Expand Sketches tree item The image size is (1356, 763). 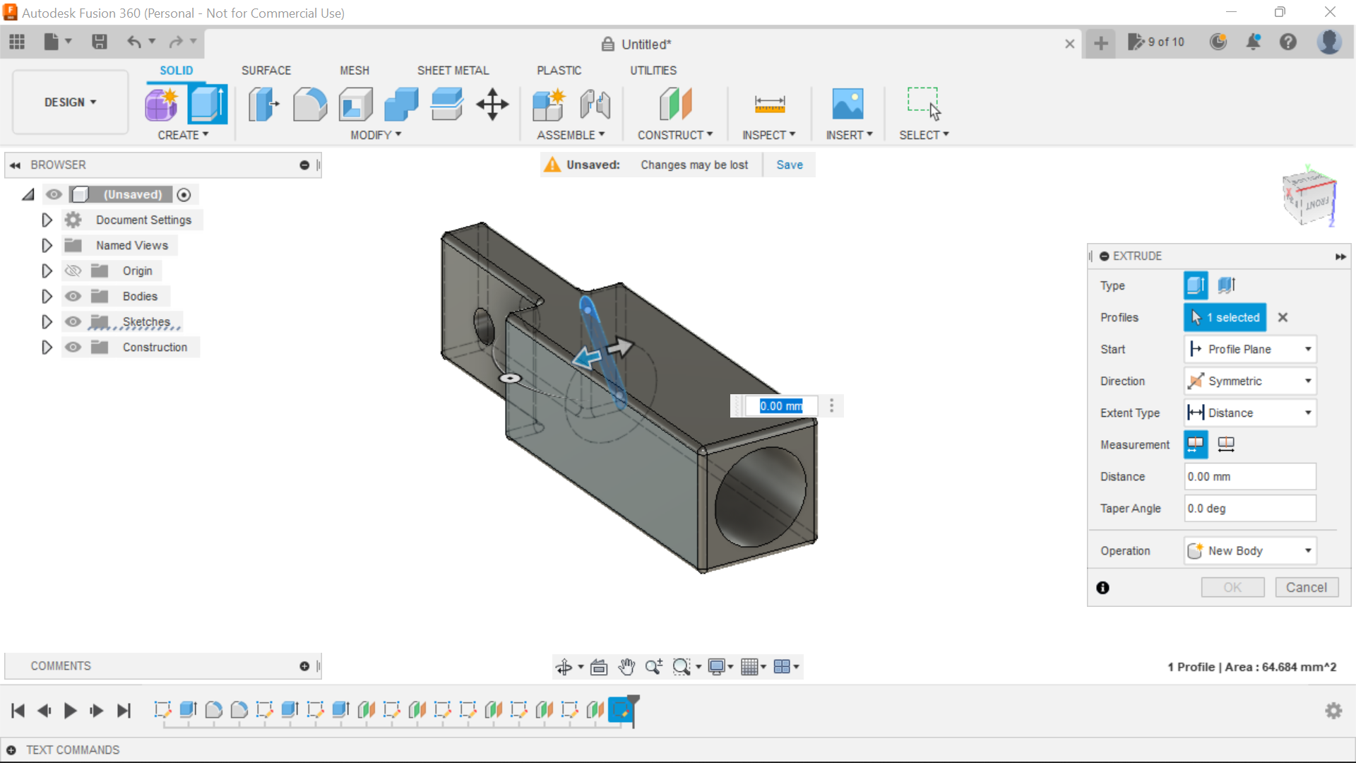click(x=47, y=321)
